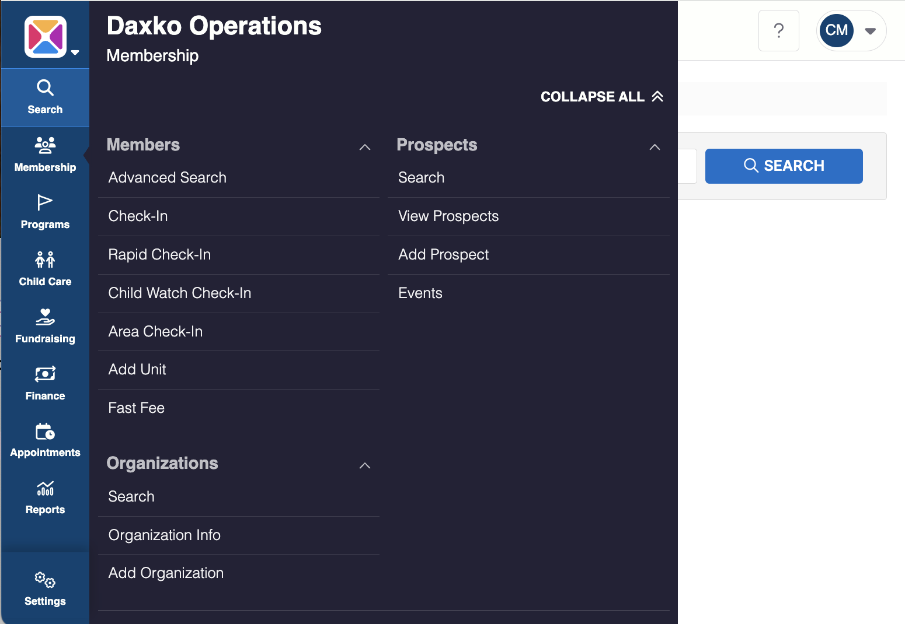Open the Fundraising sidebar icon

45,317
